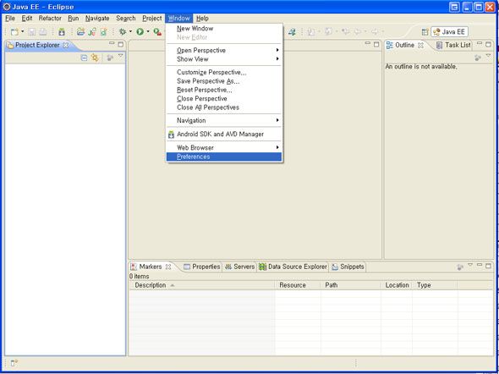Maximize the editor area
The width and height of the screenshot is (499, 374).
[376, 44]
